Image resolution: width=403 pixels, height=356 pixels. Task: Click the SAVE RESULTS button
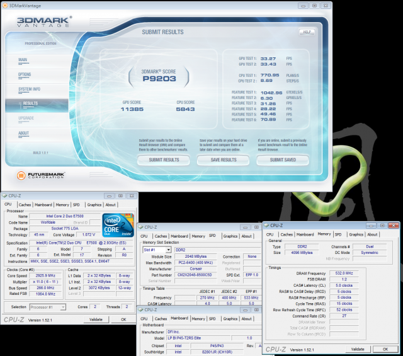pyautogui.click(x=224, y=160)
